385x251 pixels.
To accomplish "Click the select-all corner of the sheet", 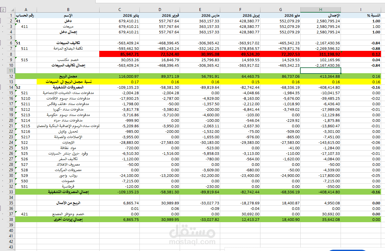I will coord(12,10).
